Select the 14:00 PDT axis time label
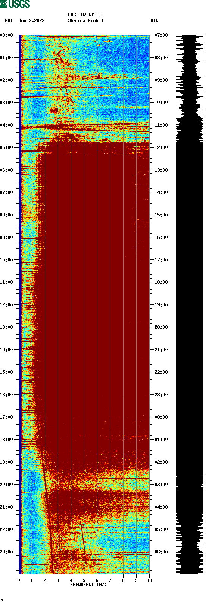This screenshot has height=604, width=206. click(7, 350)
